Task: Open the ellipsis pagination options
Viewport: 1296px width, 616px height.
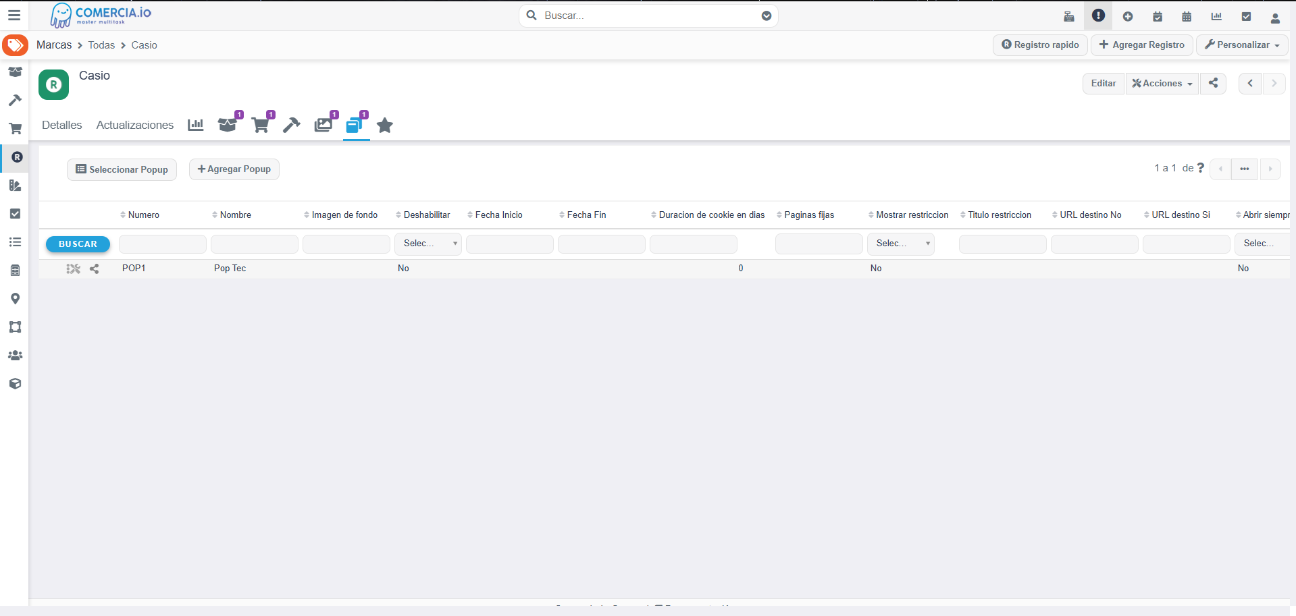Action: click(x=1244, y=169)
